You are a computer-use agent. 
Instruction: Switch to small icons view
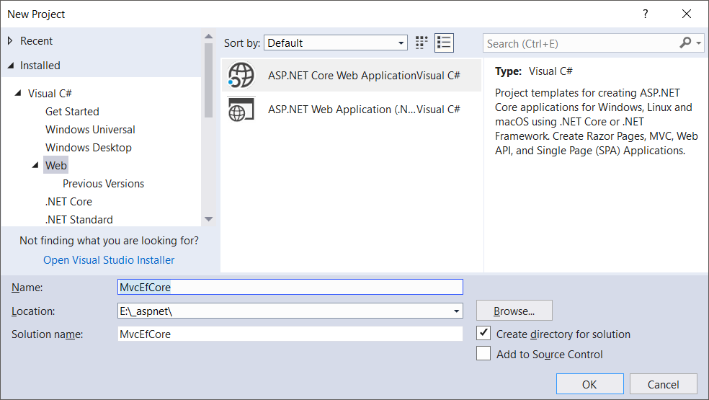click(x=422, y=43)
